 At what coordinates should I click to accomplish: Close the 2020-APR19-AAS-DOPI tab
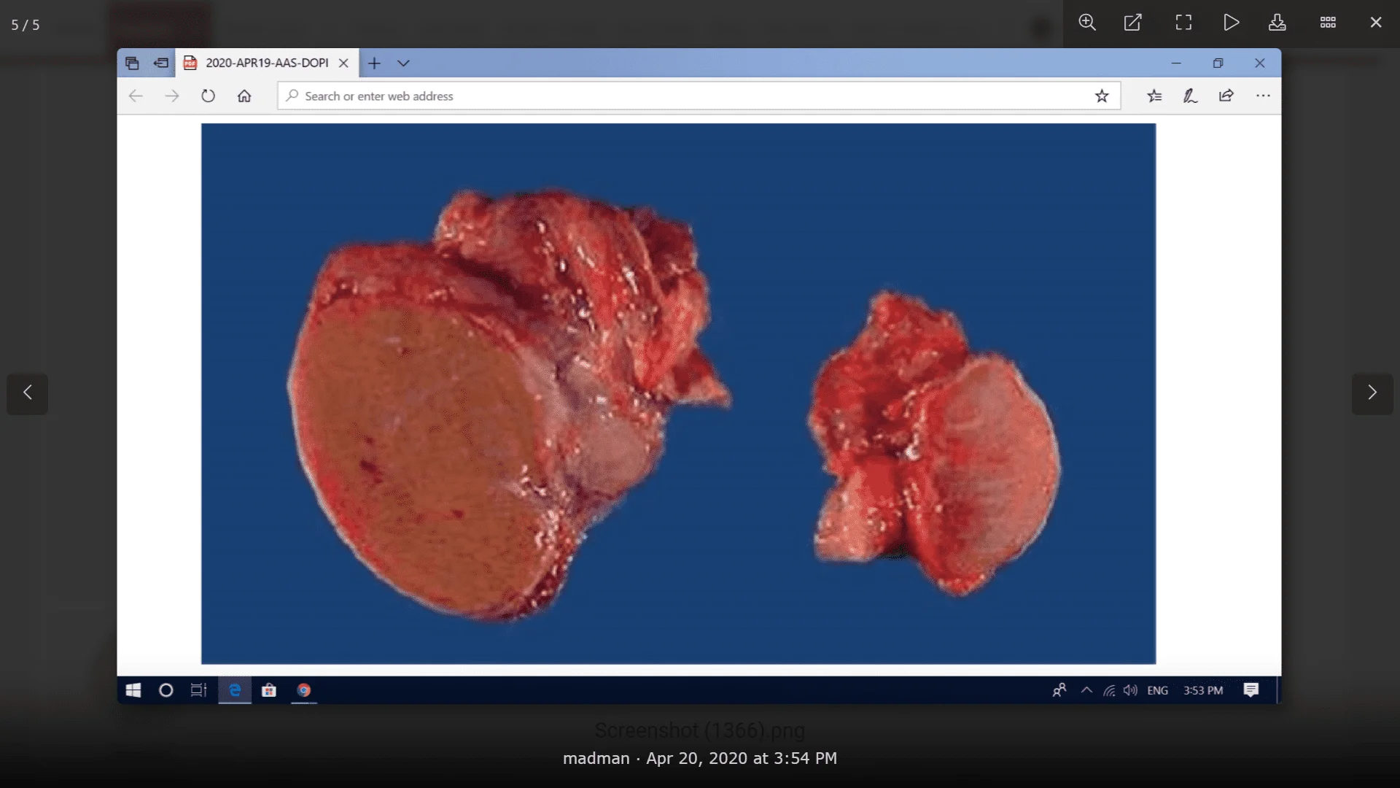(343, 63)
